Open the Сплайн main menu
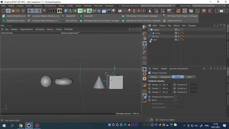The width and height of the screenshot is (229, 129). (x=70, y=6)
